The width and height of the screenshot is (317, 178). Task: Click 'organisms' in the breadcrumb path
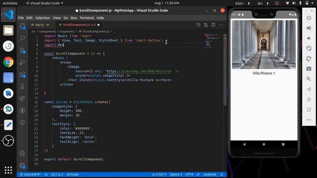tap(67, 32)
